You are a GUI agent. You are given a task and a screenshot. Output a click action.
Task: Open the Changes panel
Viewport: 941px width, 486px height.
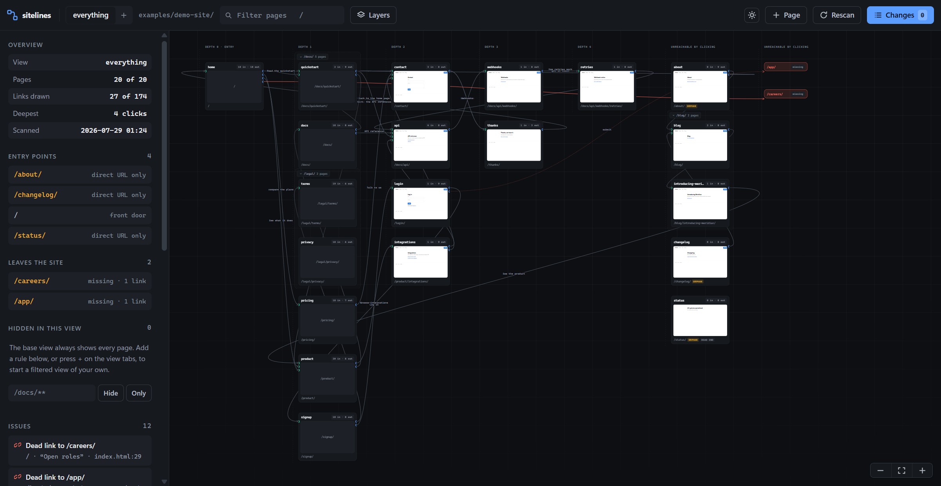pos(900,15)
